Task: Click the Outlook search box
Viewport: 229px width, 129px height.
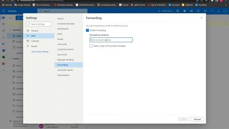Action: pyautogui.click(x=63, y=11)
